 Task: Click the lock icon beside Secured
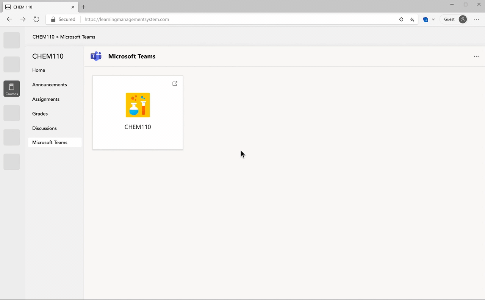(x=53, y=19)
